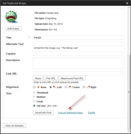Click the Center alignment icon
The height and width of the screenshot is (134, 131).
[x=70, y=87]
